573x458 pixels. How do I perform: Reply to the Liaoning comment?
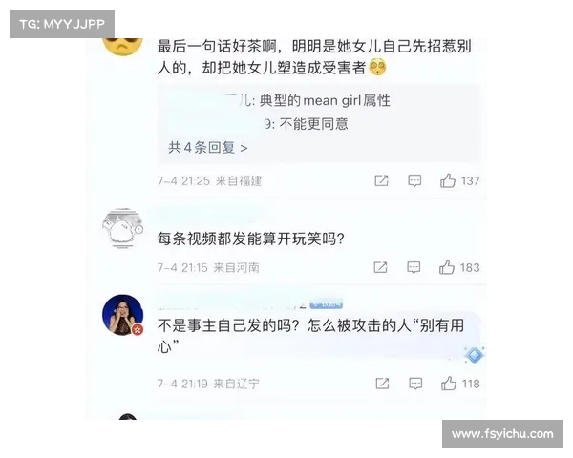415,384
